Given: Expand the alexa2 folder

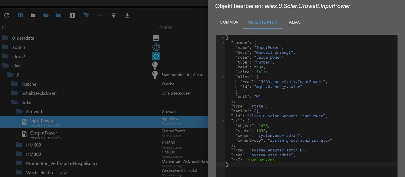Looking at the screenshot, I should point(5,56).
